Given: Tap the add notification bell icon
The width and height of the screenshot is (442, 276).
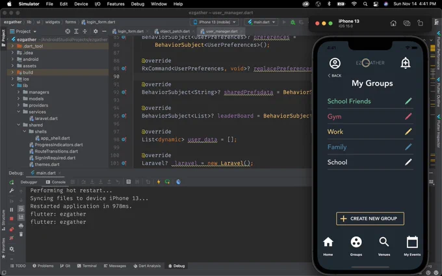Looking at the screenshot, I should point(406,63).
